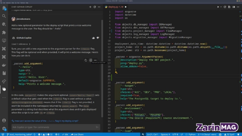Open the Search view in activity bar
242x136 pixels.
coord(4,16)
